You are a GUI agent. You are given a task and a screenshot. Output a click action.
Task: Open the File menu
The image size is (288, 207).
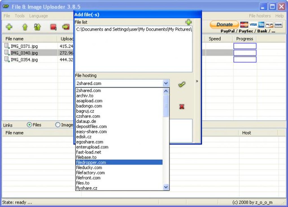pyautogui.click(x=6, y=16)
